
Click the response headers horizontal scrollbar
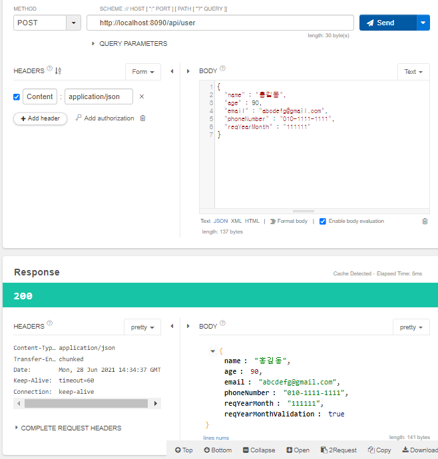(87, 403)
